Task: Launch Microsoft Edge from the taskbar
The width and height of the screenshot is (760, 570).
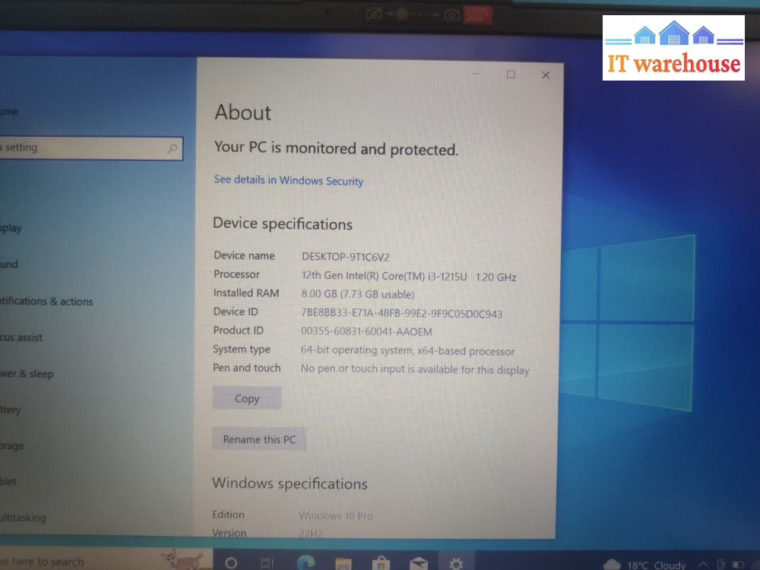Action: 306,563
